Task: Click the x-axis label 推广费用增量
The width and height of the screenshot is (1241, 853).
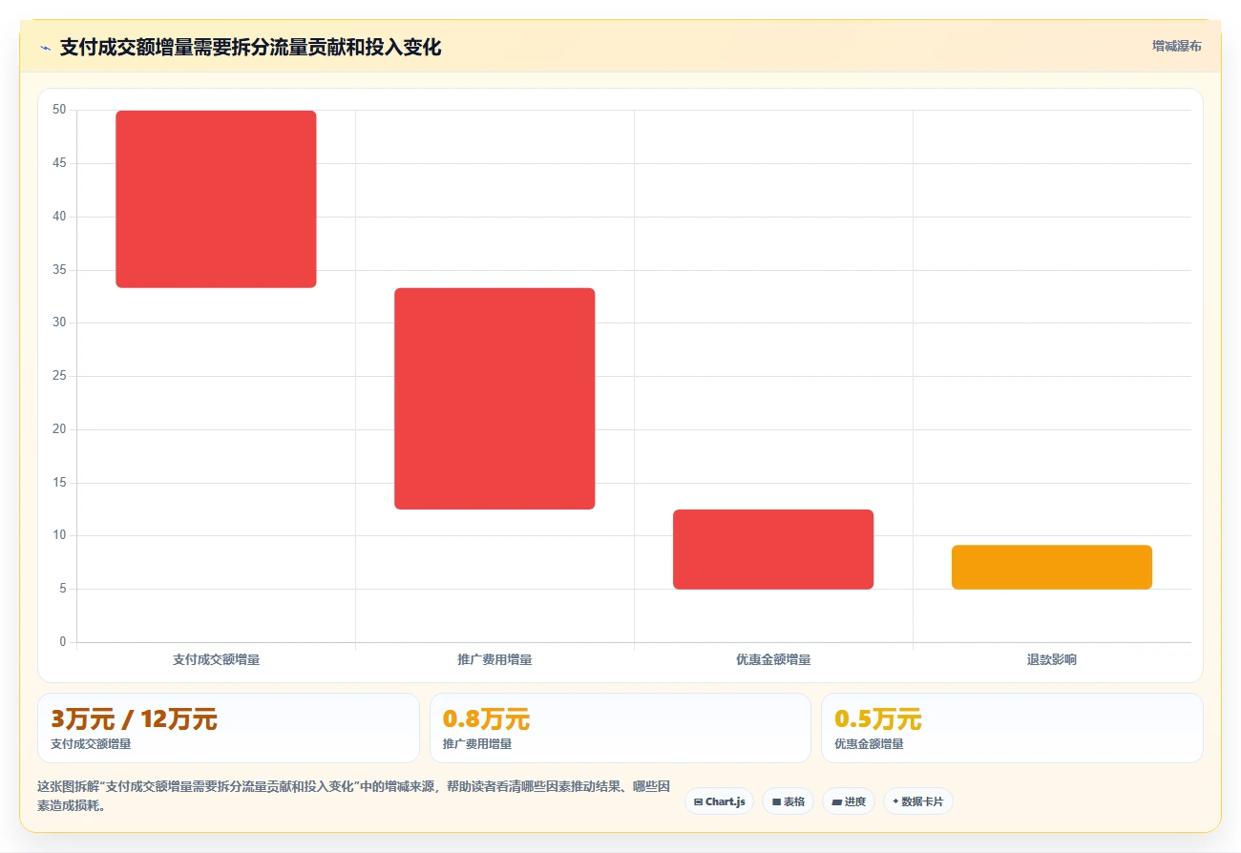Action: pyautogui.click(x=494, y=659)
